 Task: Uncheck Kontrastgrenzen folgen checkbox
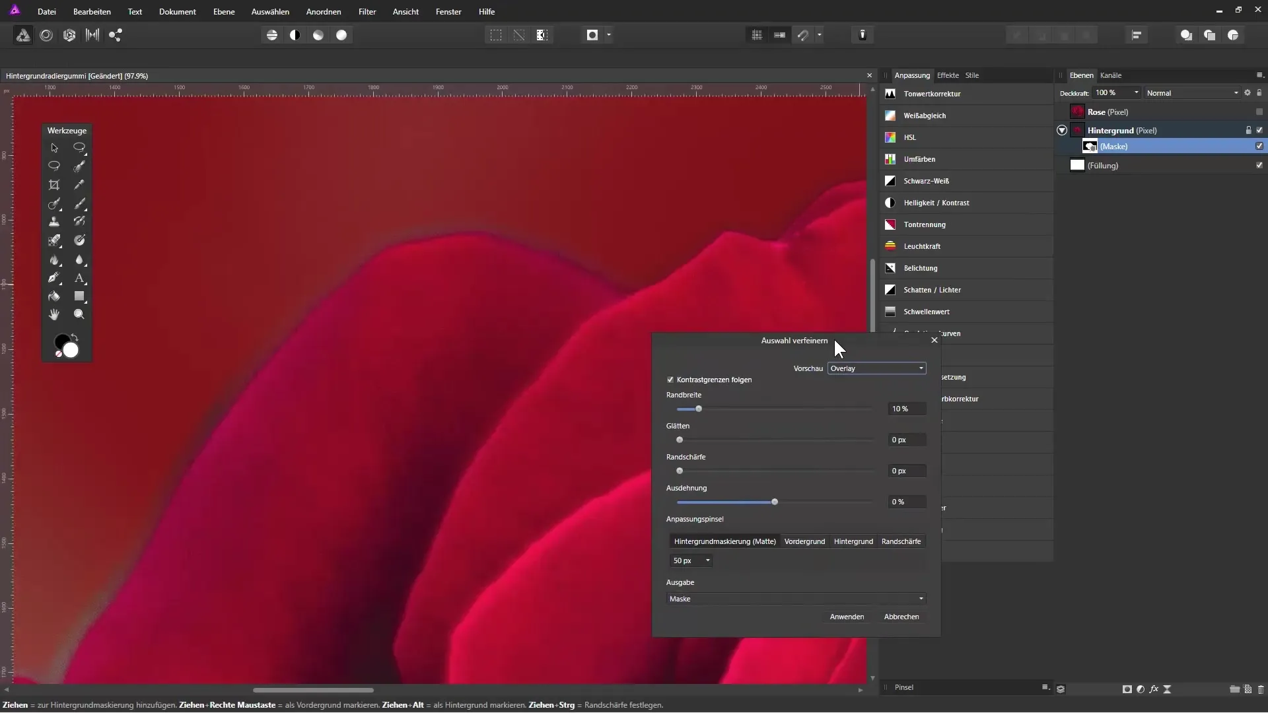pos(670,380)
